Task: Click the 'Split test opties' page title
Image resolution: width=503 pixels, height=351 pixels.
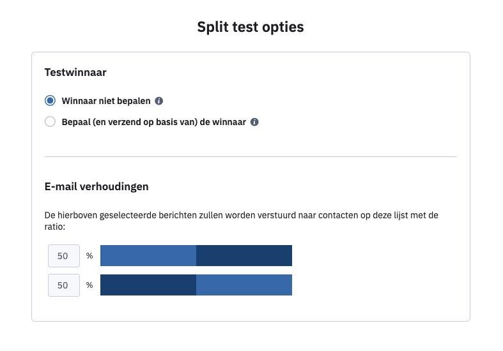Action: 251,27
